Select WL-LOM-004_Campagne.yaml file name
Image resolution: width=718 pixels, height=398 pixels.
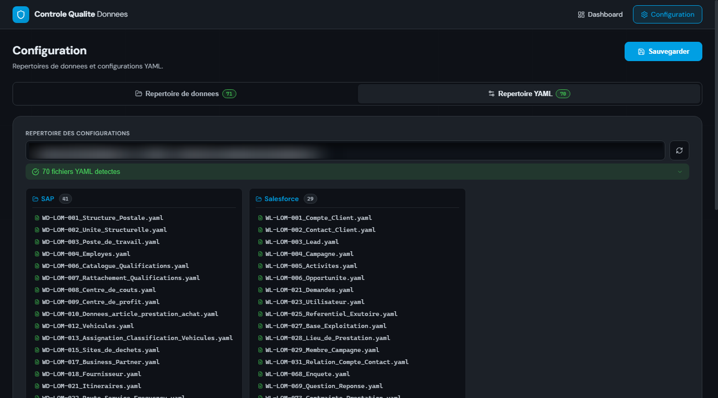pos(309,254)
